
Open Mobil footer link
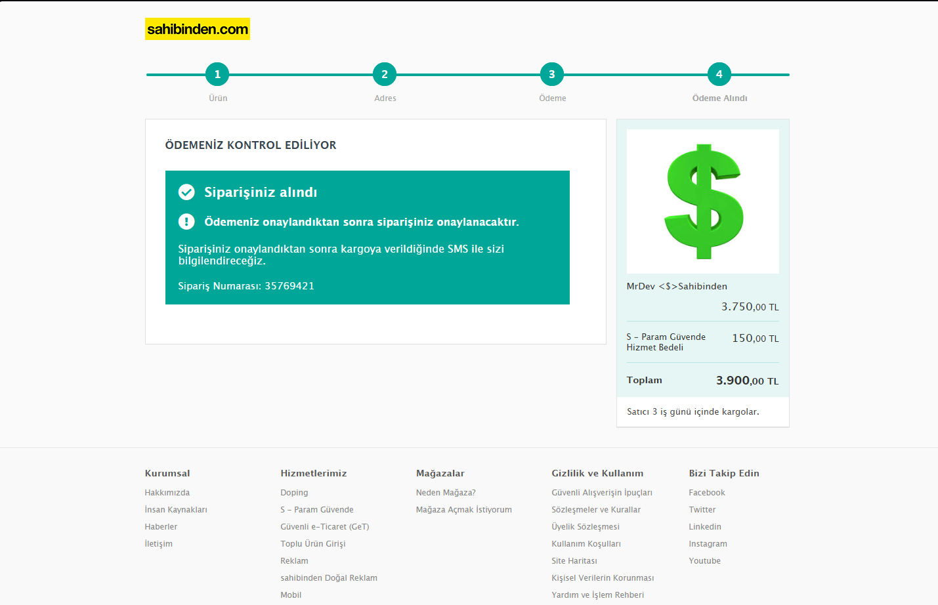coord(291,595)
